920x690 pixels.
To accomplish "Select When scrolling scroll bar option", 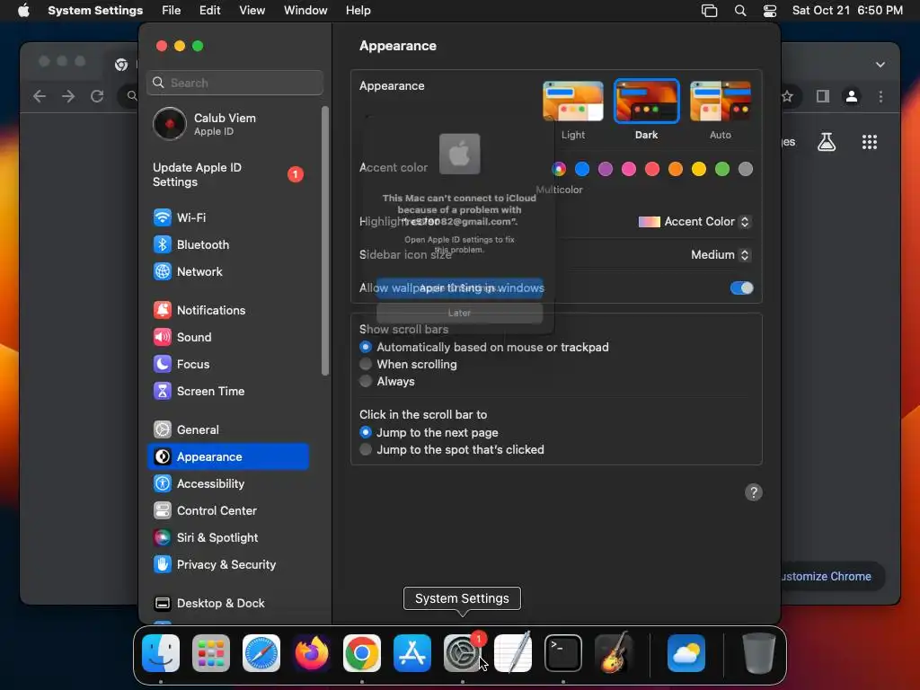I will point(366,365).
